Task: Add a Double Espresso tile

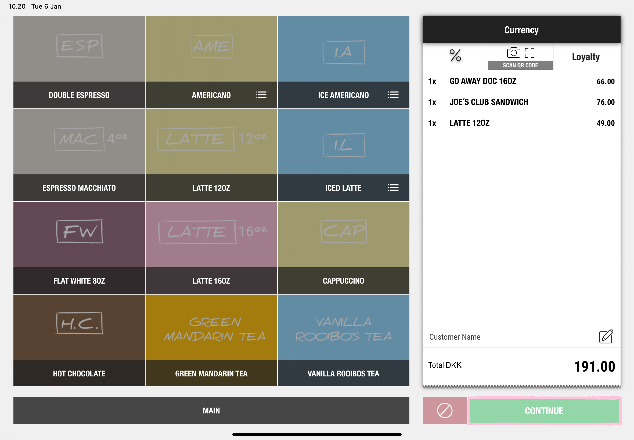Action: click(x=79, y=62)
